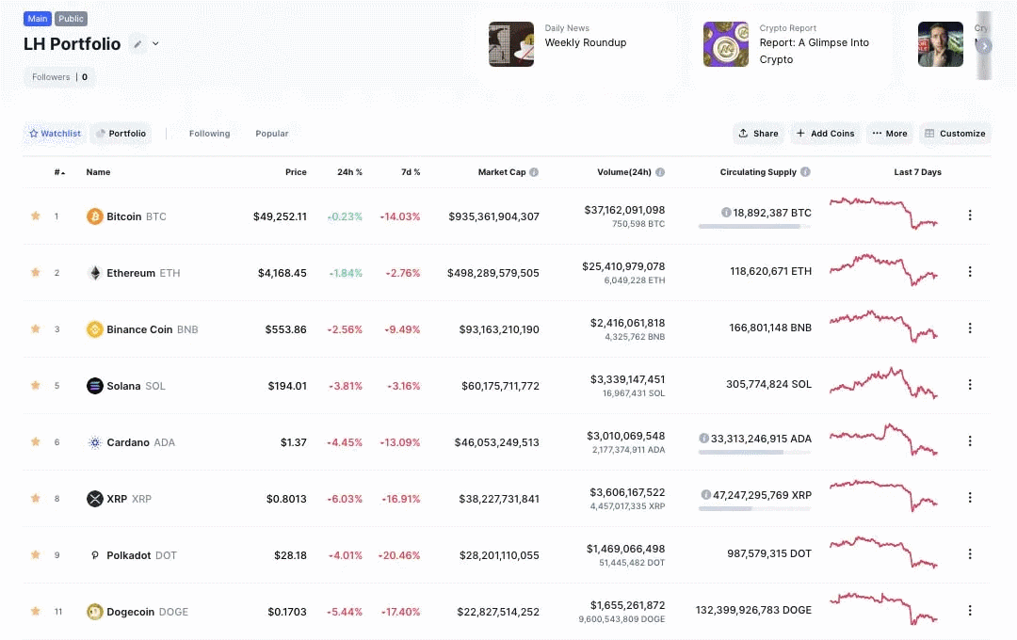Toggle the star for Cardano
This screenshot has height=640, width=1017.
[36, 441]
